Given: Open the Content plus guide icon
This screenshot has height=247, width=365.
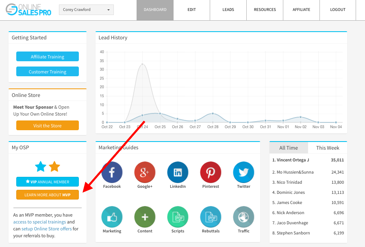Looking at the screenshot, I should point(145,217).
